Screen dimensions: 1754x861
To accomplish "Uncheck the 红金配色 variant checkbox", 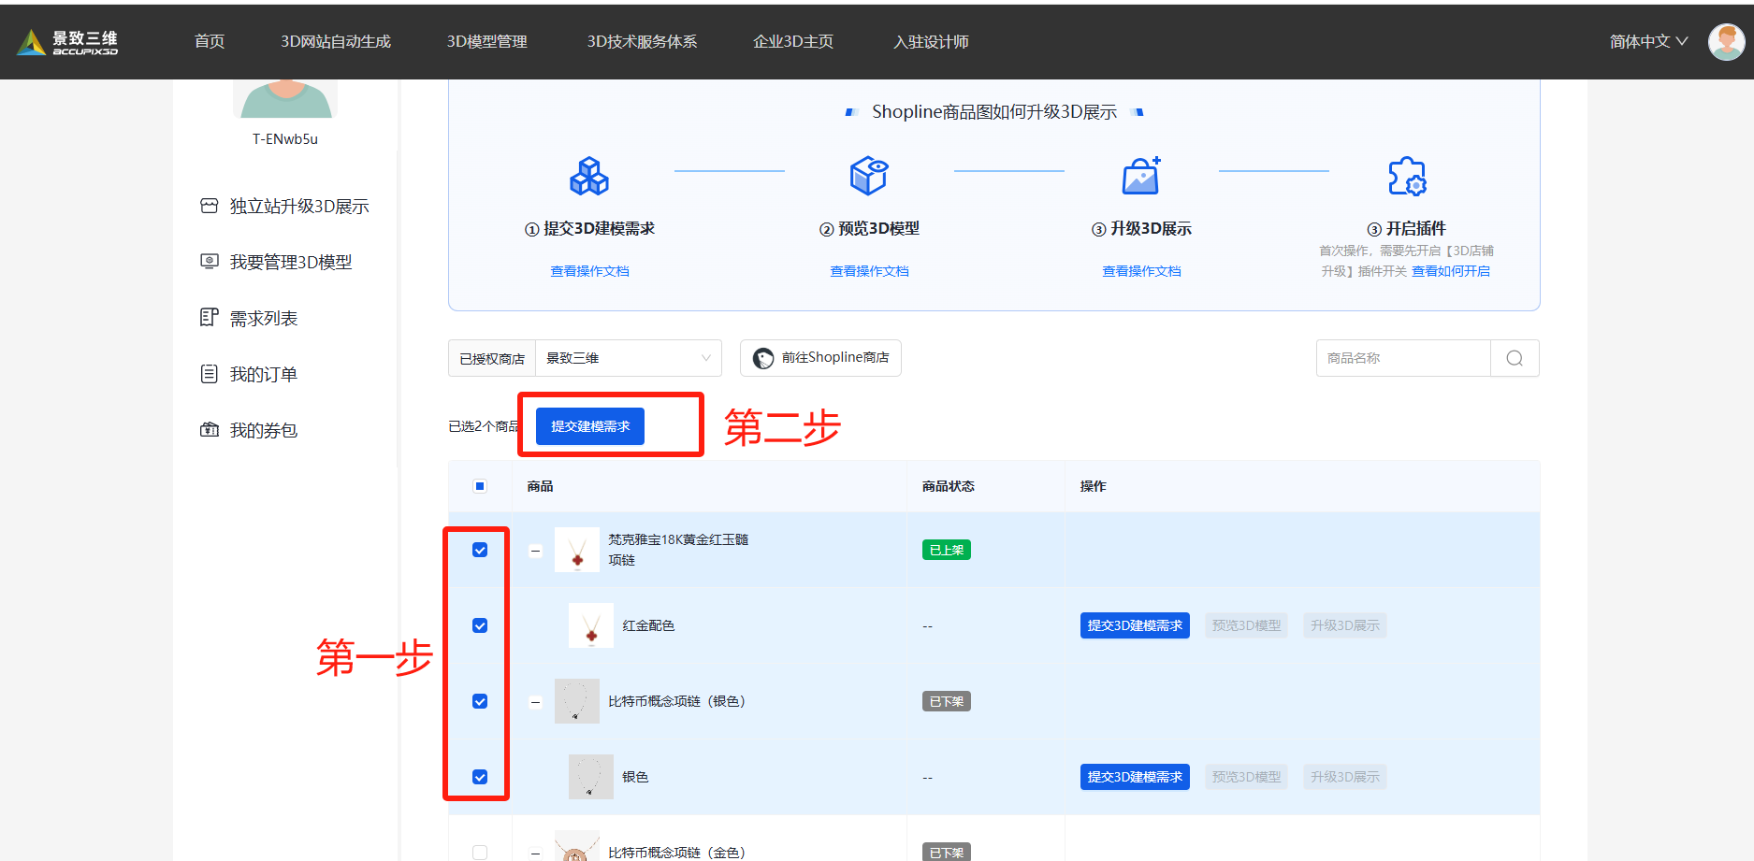I will pos(480,625).
